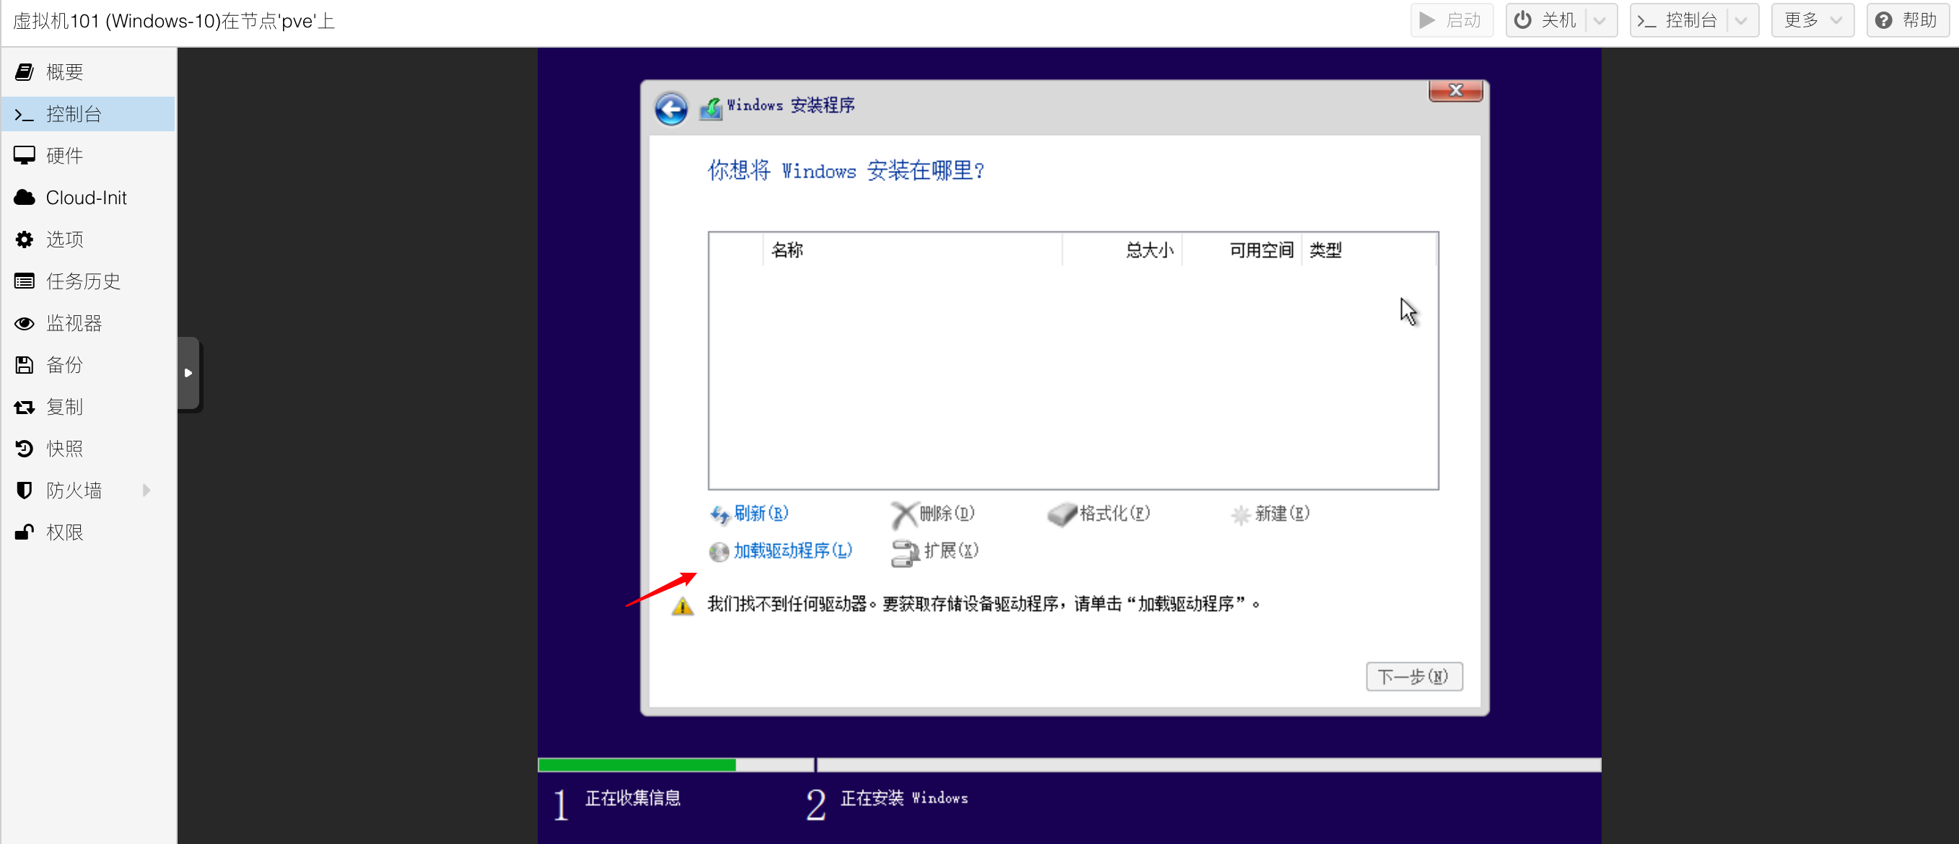Click the 快照 history icon
The height and width of the screenshot is (844, 1959).
[x=25, y=448]
